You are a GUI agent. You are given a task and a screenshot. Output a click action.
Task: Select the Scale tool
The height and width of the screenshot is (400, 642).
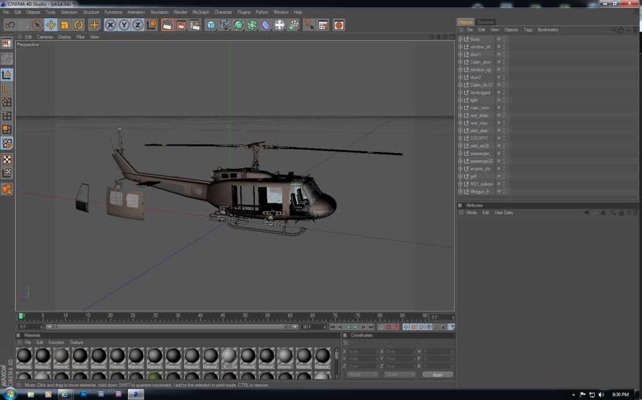pyautogui.click(x=65, y=25)
